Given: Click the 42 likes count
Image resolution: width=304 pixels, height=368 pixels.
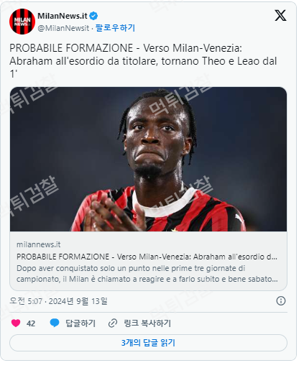Looking at the screenshot, I should click(x=31, y=323).
